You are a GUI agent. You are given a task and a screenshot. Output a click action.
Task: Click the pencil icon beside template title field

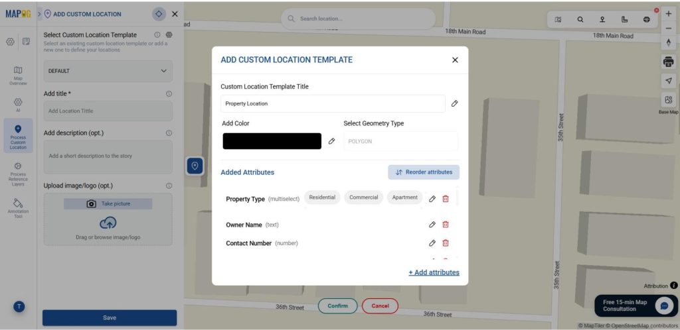coord(454,103)
